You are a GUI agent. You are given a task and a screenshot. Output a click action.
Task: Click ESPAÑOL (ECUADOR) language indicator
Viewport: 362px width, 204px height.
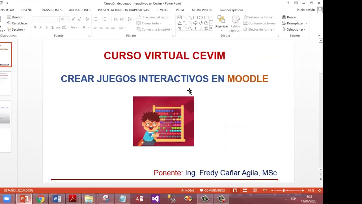pyautogui.click(x=18, y=190)
